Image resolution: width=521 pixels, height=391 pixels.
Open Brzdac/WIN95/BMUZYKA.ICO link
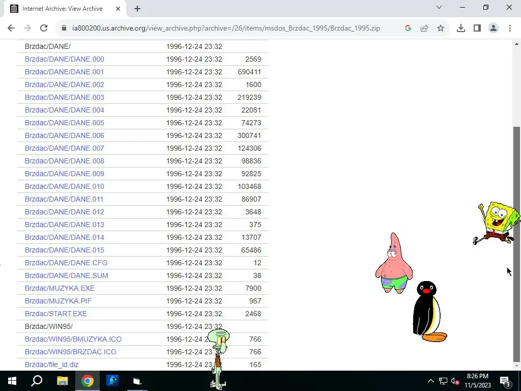73,339
